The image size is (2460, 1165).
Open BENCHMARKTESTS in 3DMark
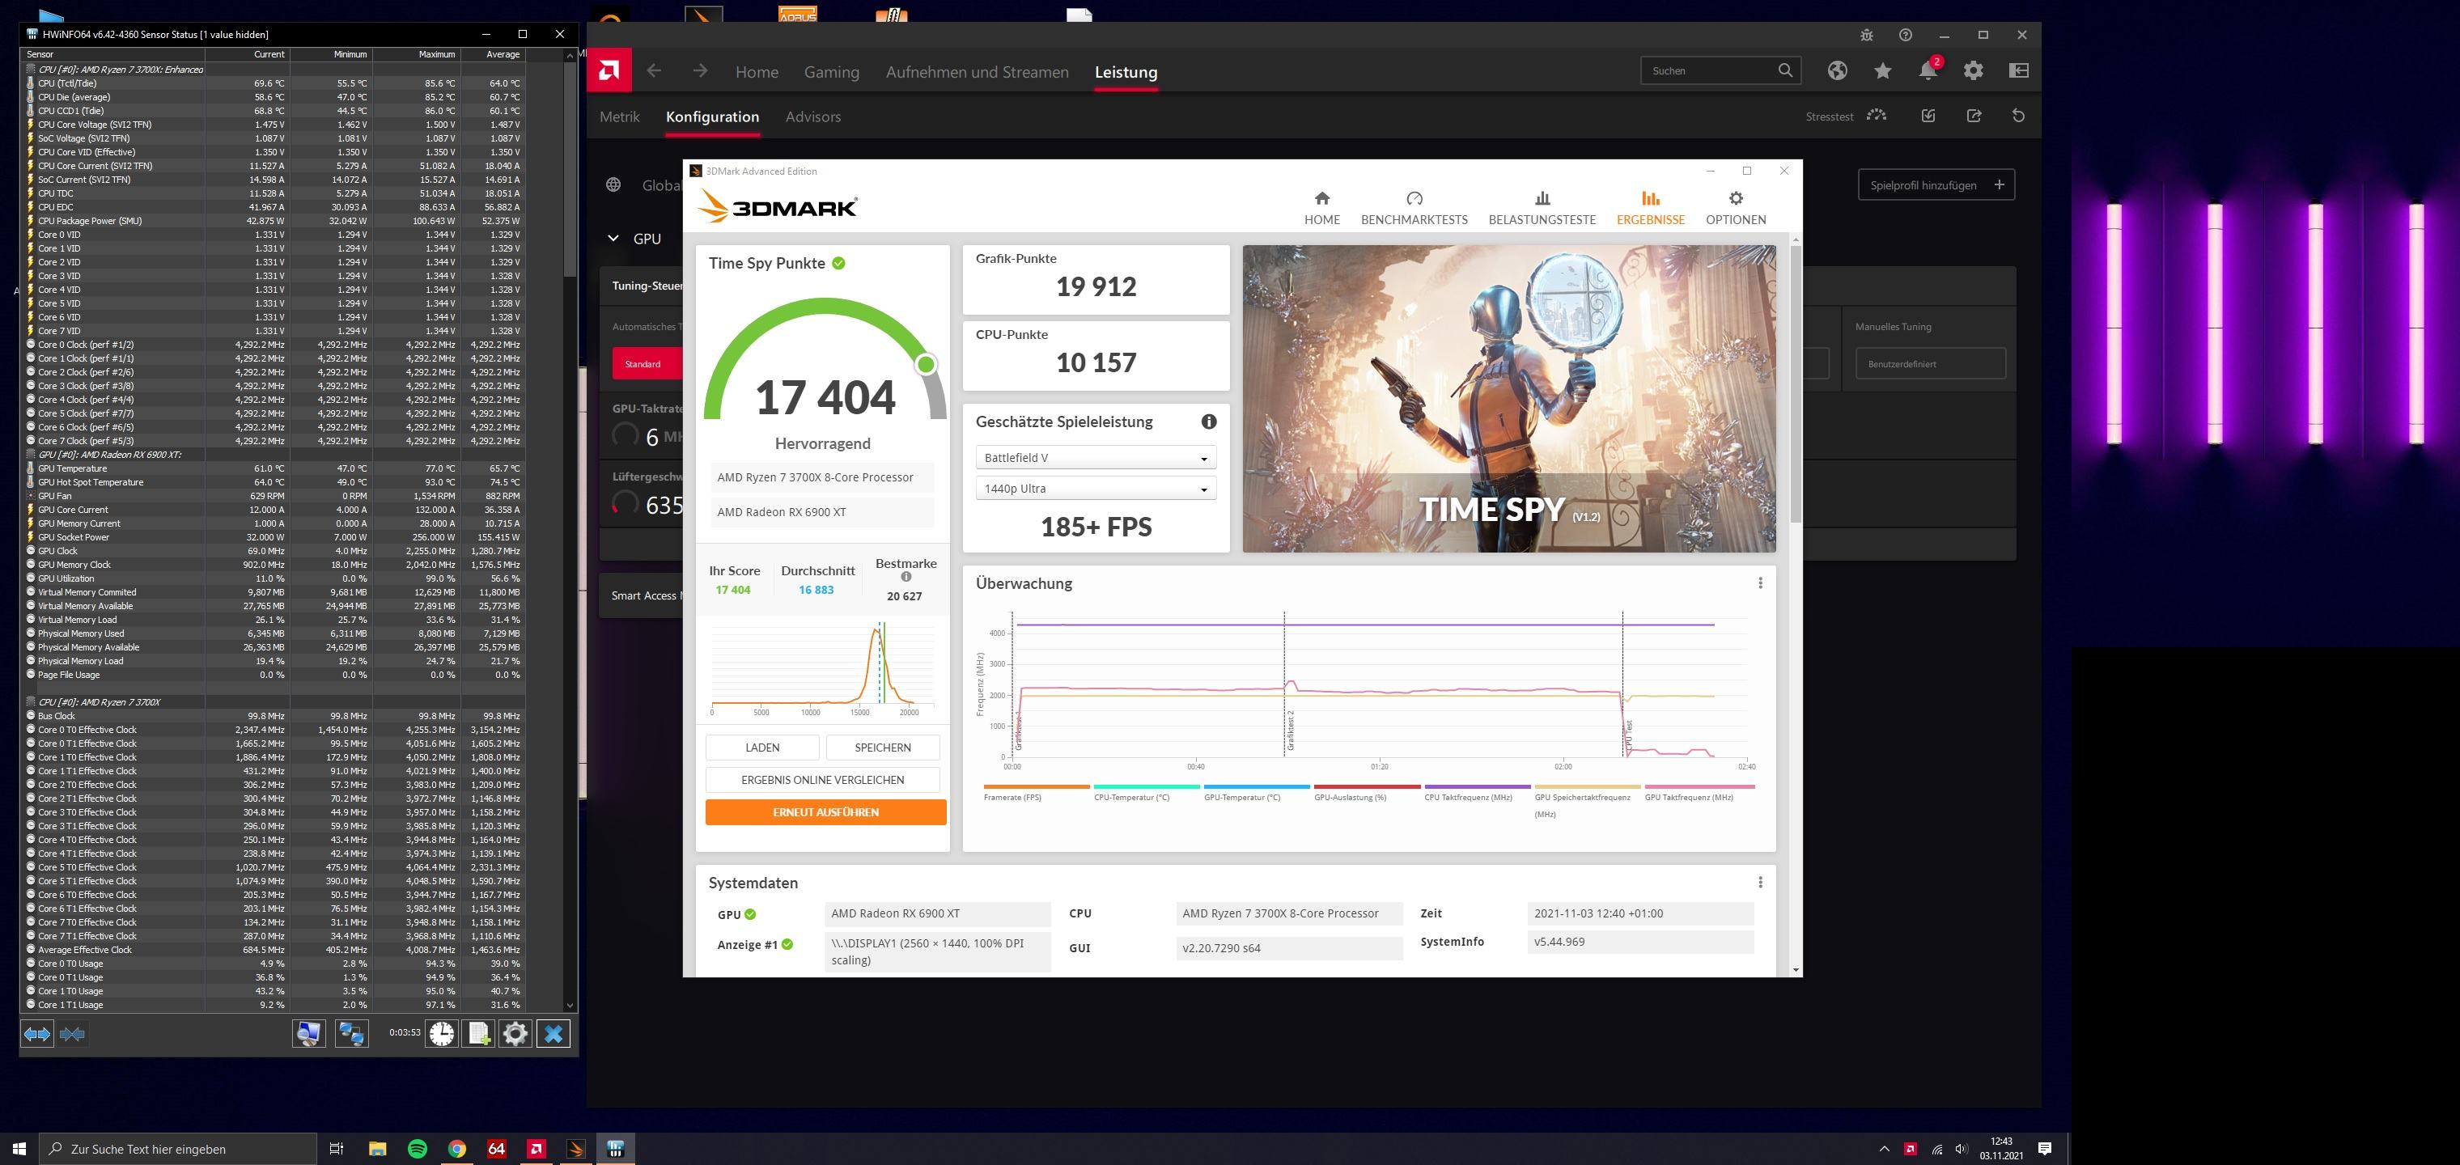point(1414,207)
